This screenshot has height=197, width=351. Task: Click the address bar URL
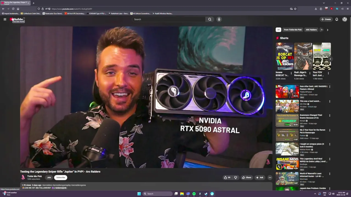72,9
